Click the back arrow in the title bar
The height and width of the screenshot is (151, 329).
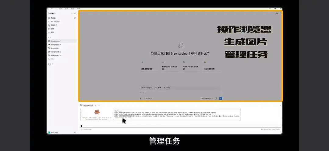[52, 9]
